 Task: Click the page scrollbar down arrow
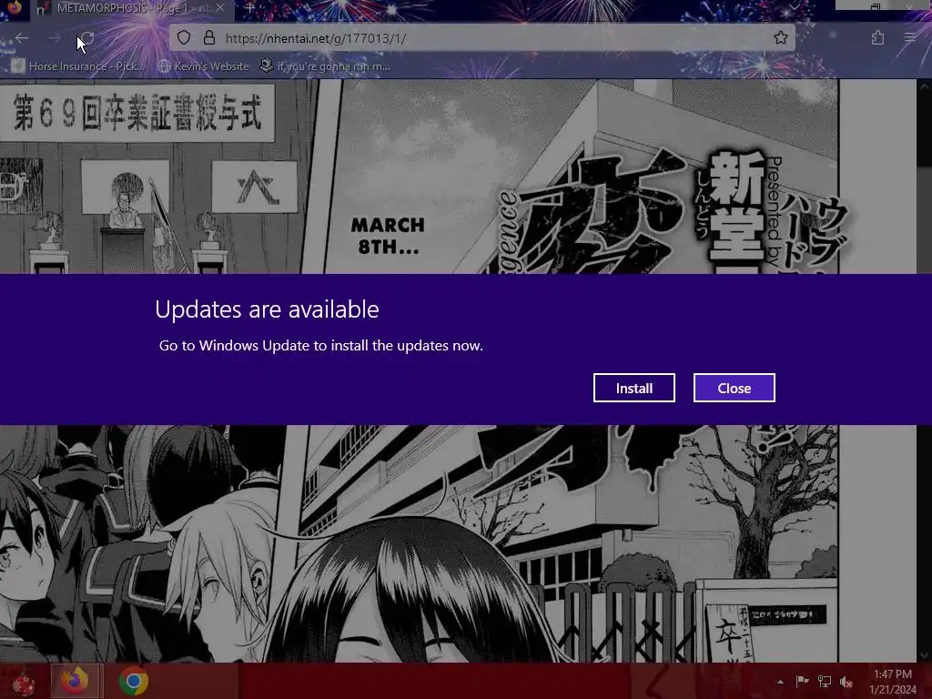point(925,655)
